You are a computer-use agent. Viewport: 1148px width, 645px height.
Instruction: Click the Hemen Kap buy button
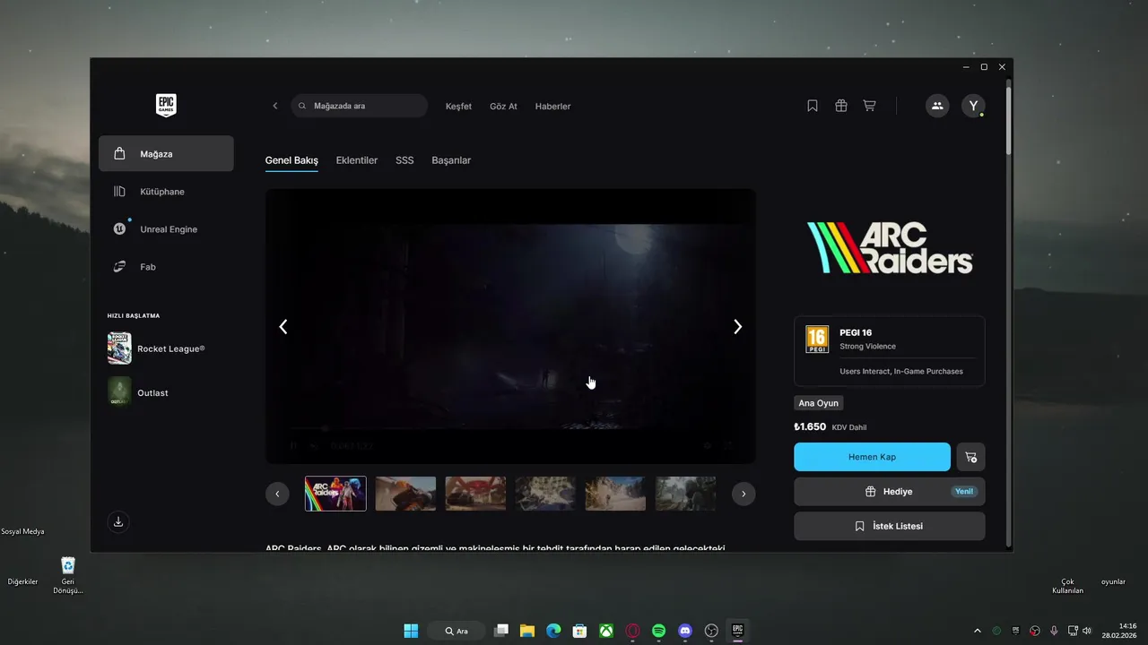(x=872, y=457)
